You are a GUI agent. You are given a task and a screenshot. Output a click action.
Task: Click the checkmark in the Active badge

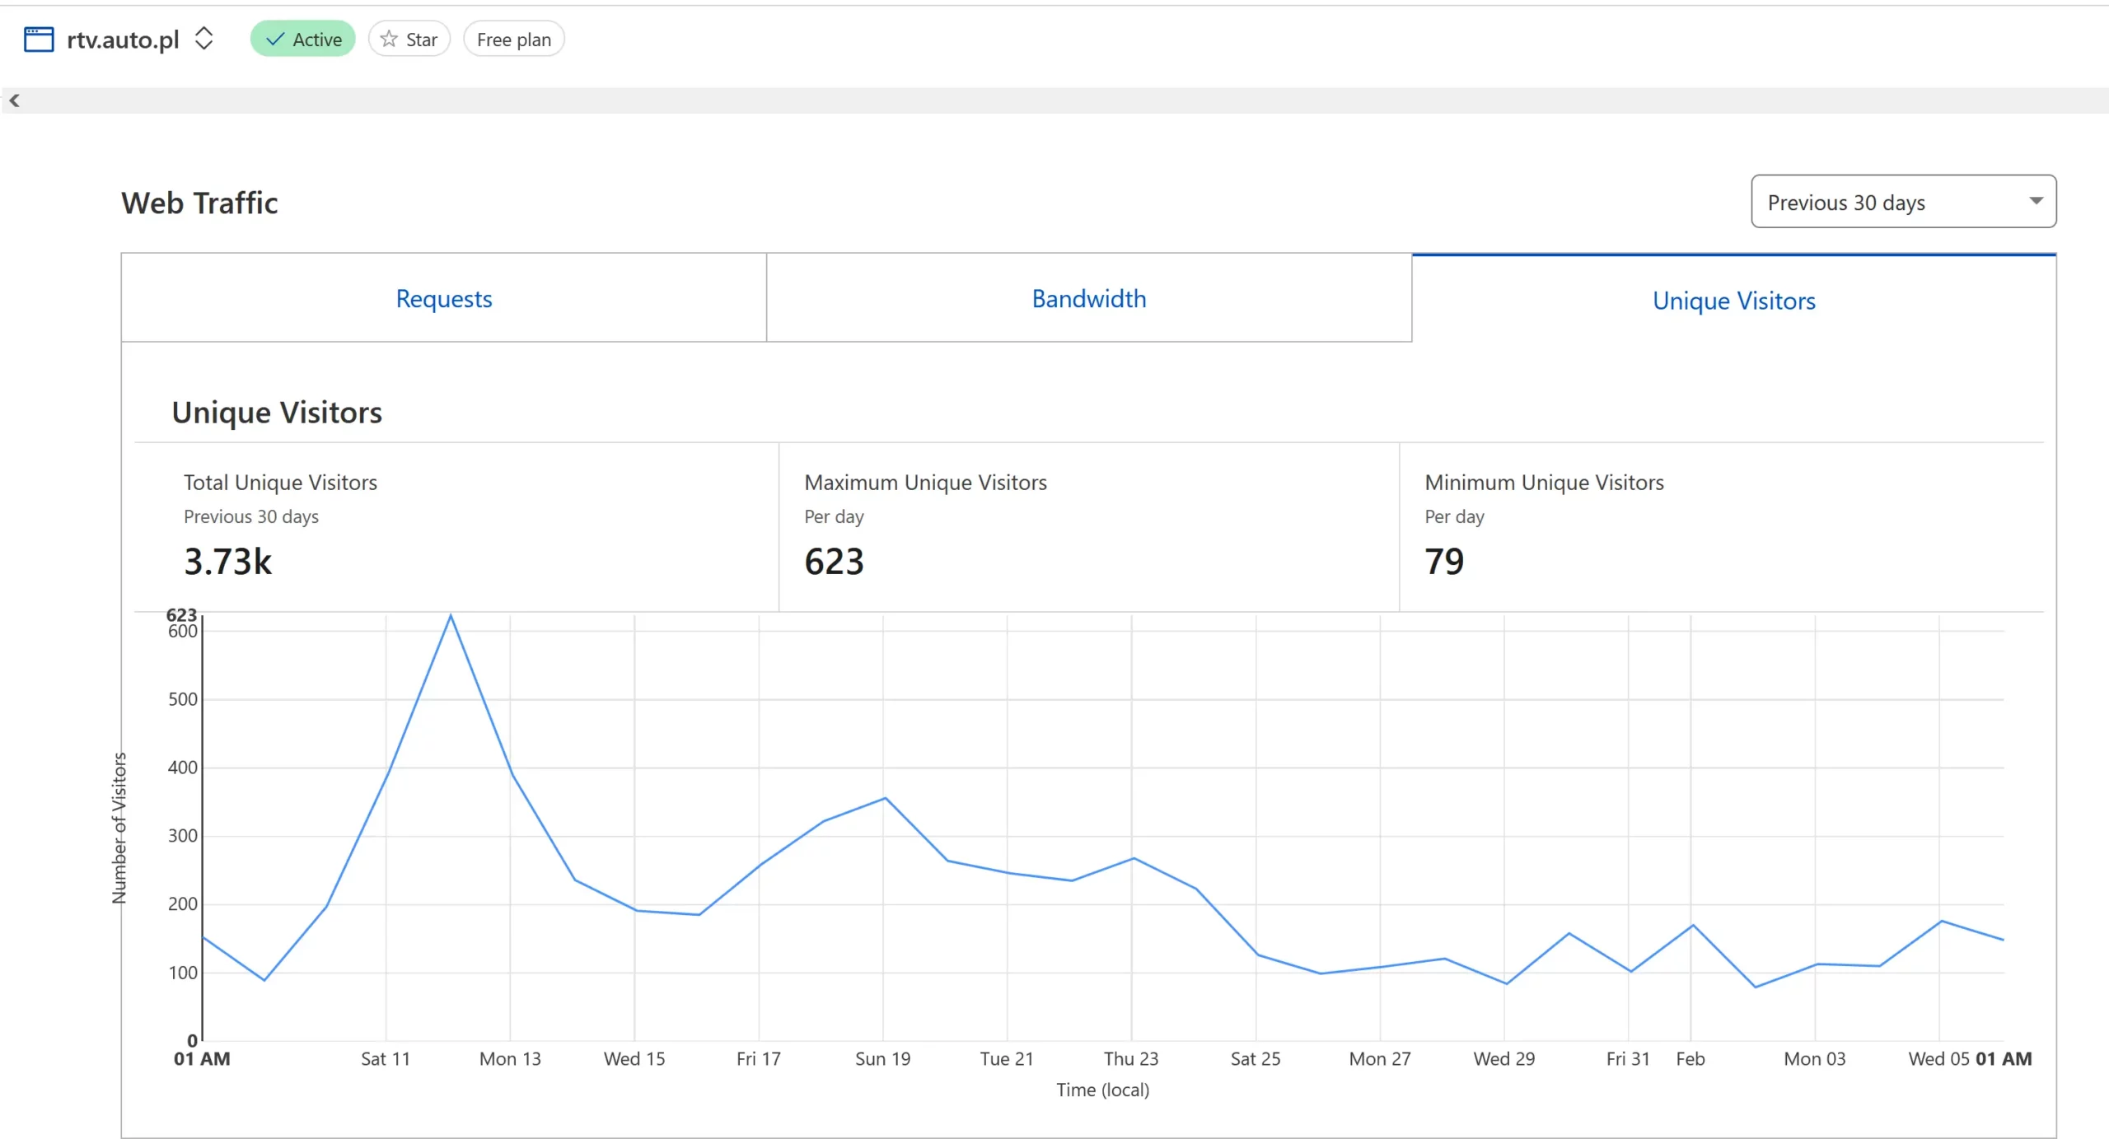(x=275, y=39)
